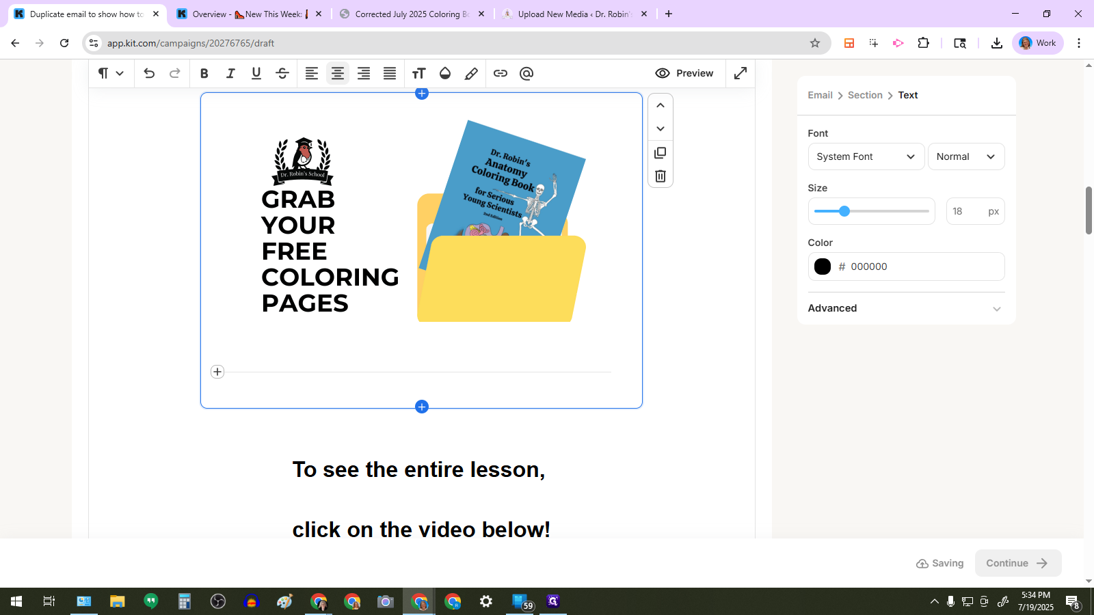Enable center text alignment
This screenshot has width=1094, height=615.
tap(338, 74)
